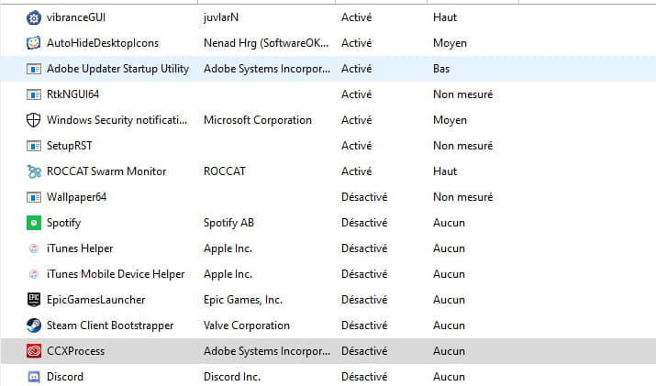Select the Valve Corporation publisher cell
Image resolution: width=656 pixels, height=386 pixels.
247,325
